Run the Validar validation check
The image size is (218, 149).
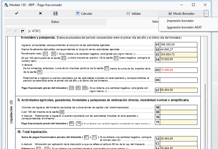click(x=134, y=14)
